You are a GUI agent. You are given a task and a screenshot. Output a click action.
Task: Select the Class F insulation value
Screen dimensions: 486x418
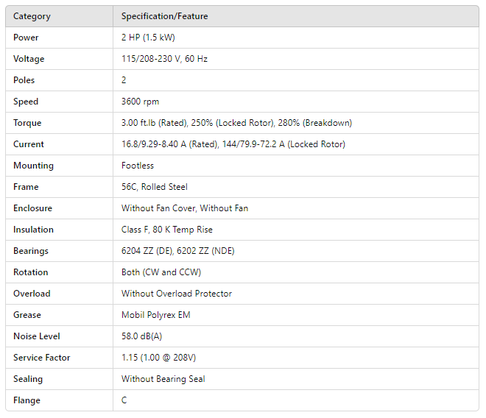[x=167, y=230]
